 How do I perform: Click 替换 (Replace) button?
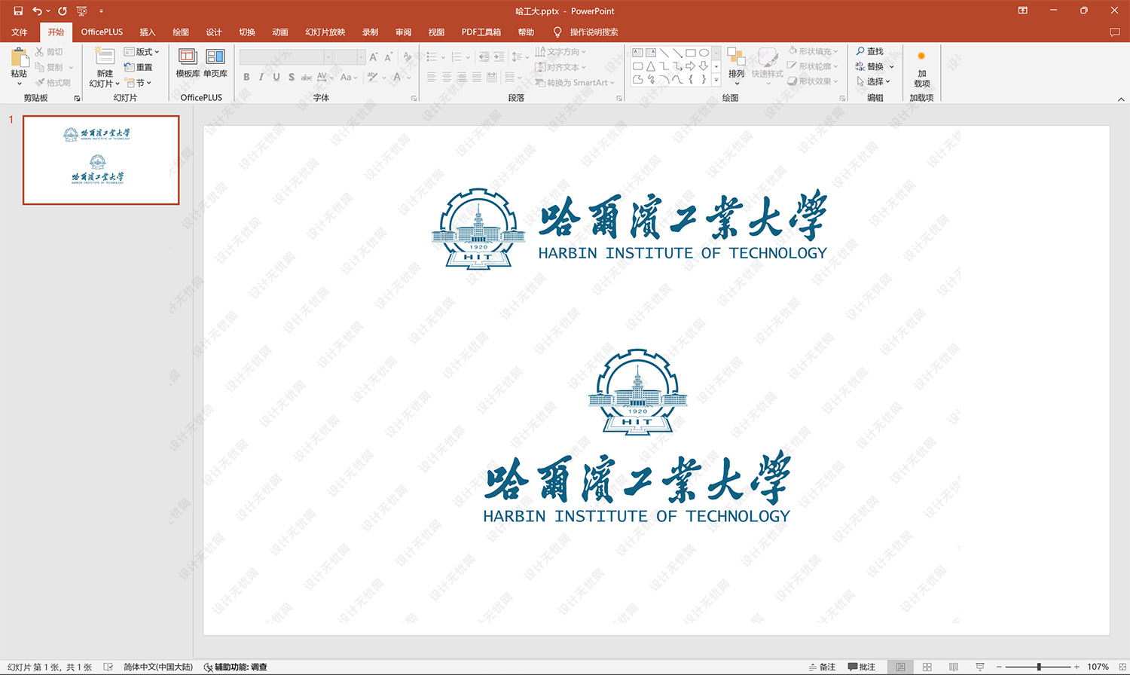[875, 66]
